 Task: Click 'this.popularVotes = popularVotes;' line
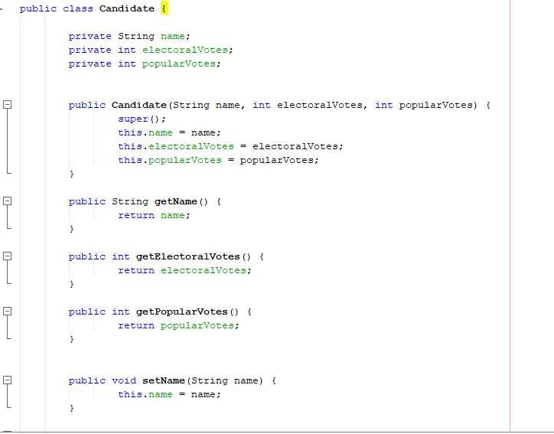[218, 161]
